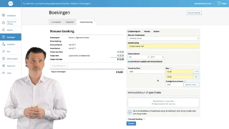Click the search magnifier icon

pyautogui.click(x=24, y=4)
